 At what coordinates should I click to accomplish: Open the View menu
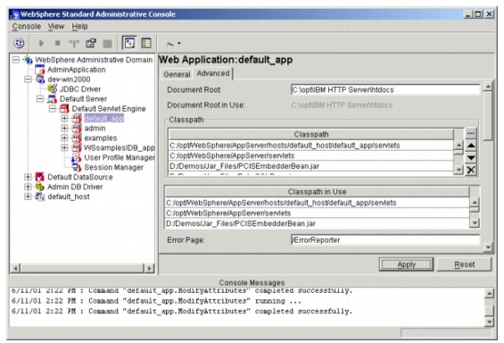[x=56, y=27]
